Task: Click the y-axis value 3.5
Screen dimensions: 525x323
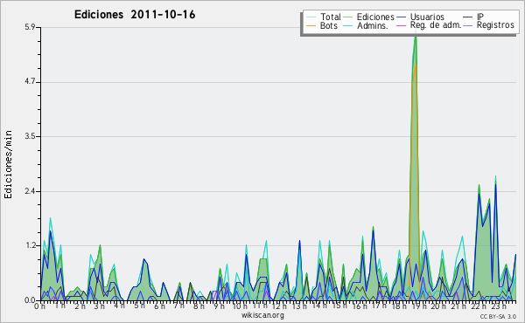Action: [30, 136]
